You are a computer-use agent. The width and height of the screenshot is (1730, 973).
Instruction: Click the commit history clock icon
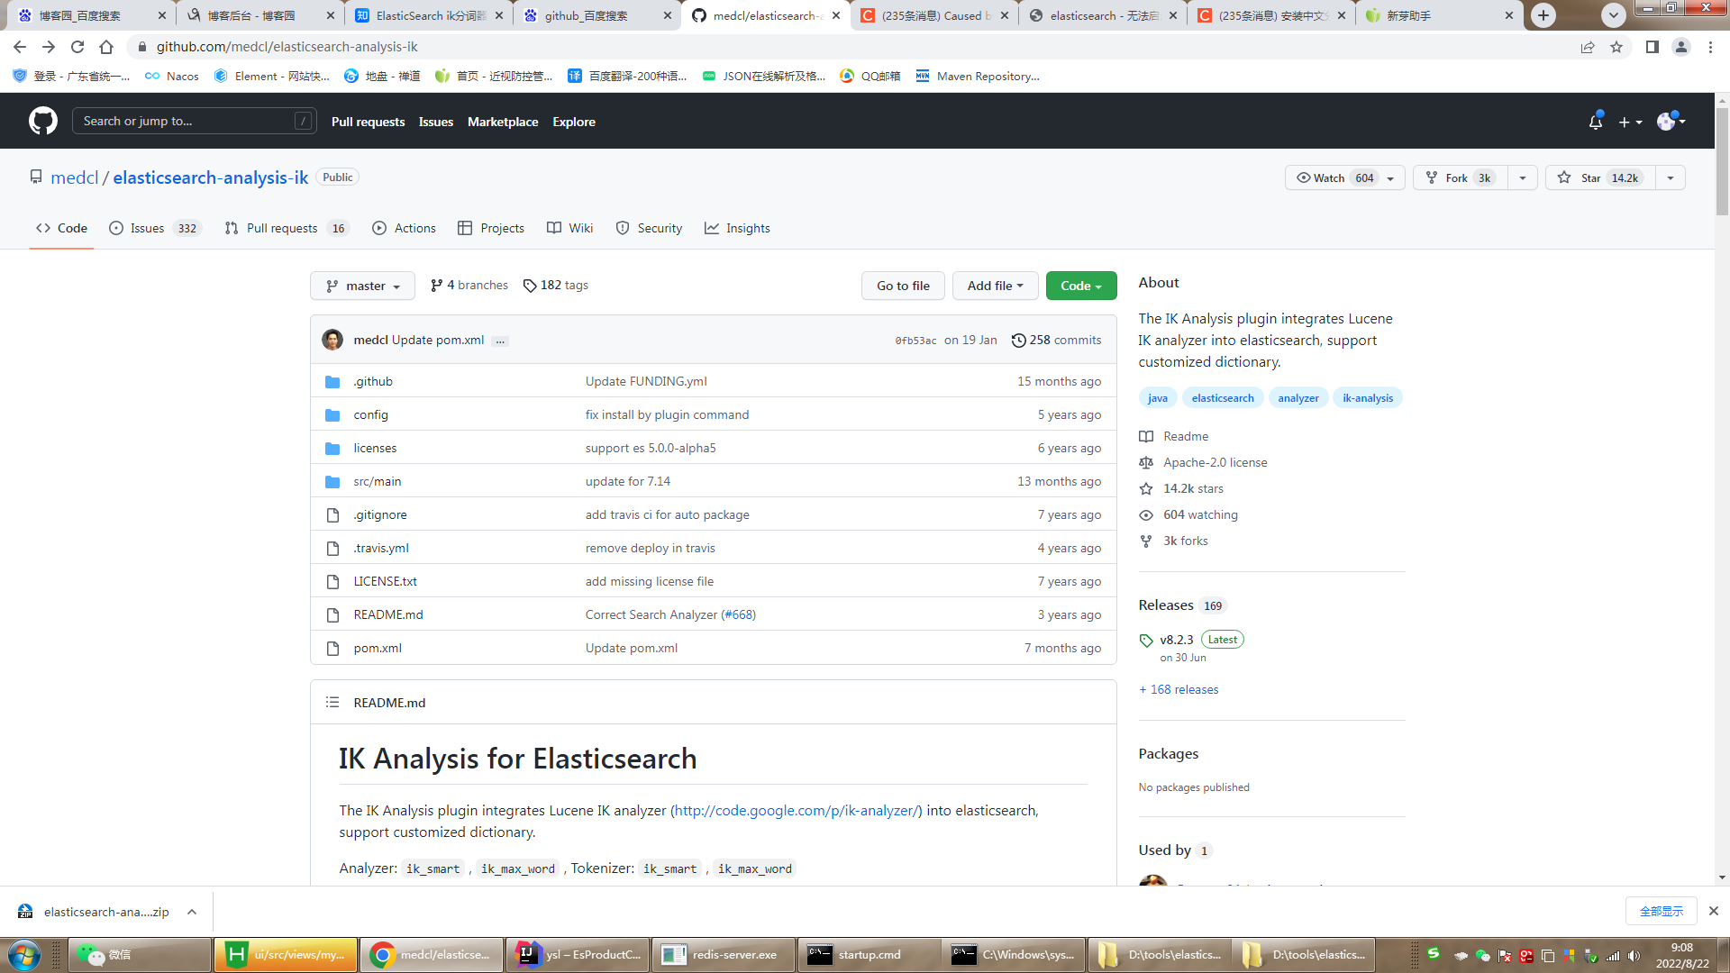pyautogui.click(x=1018, y=341)
